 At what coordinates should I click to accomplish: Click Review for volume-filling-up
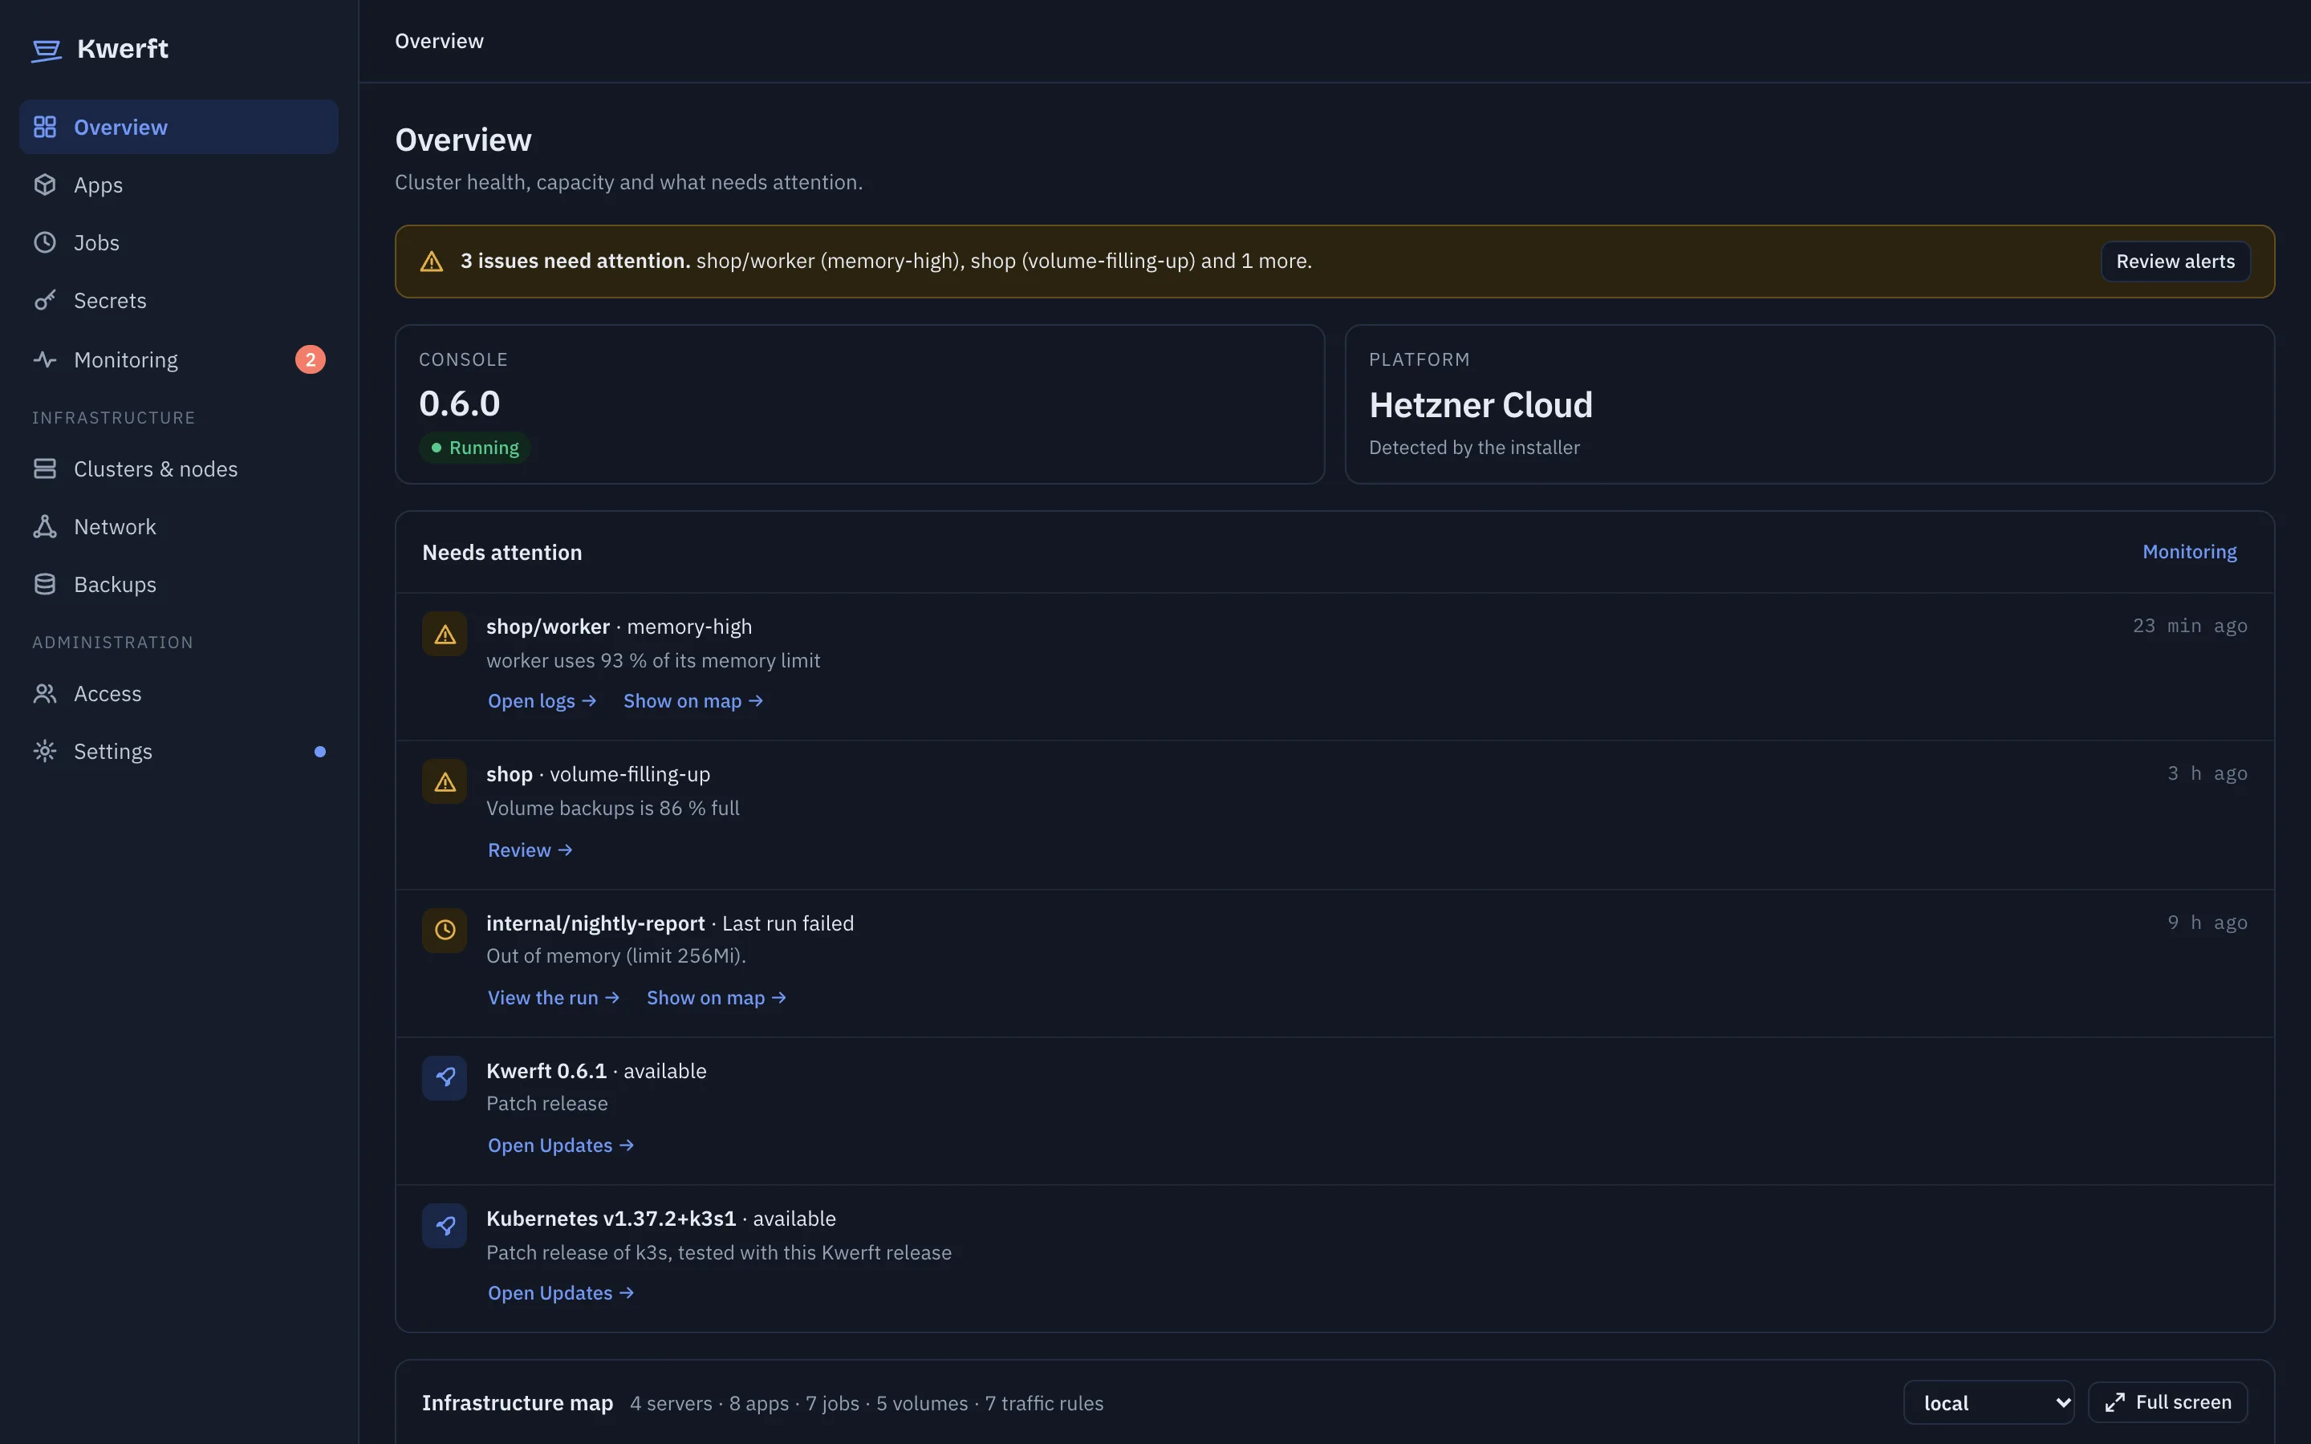pos(530,850)
